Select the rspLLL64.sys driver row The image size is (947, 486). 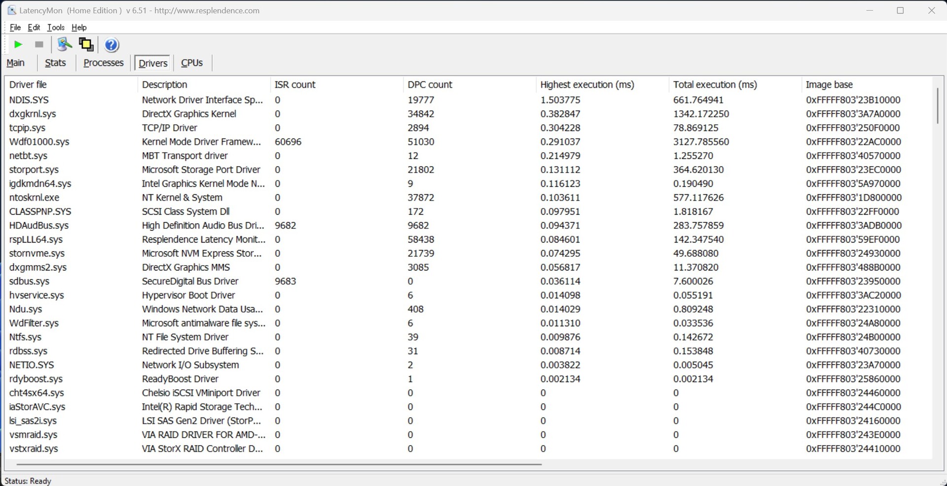click(x=469, y=240)
